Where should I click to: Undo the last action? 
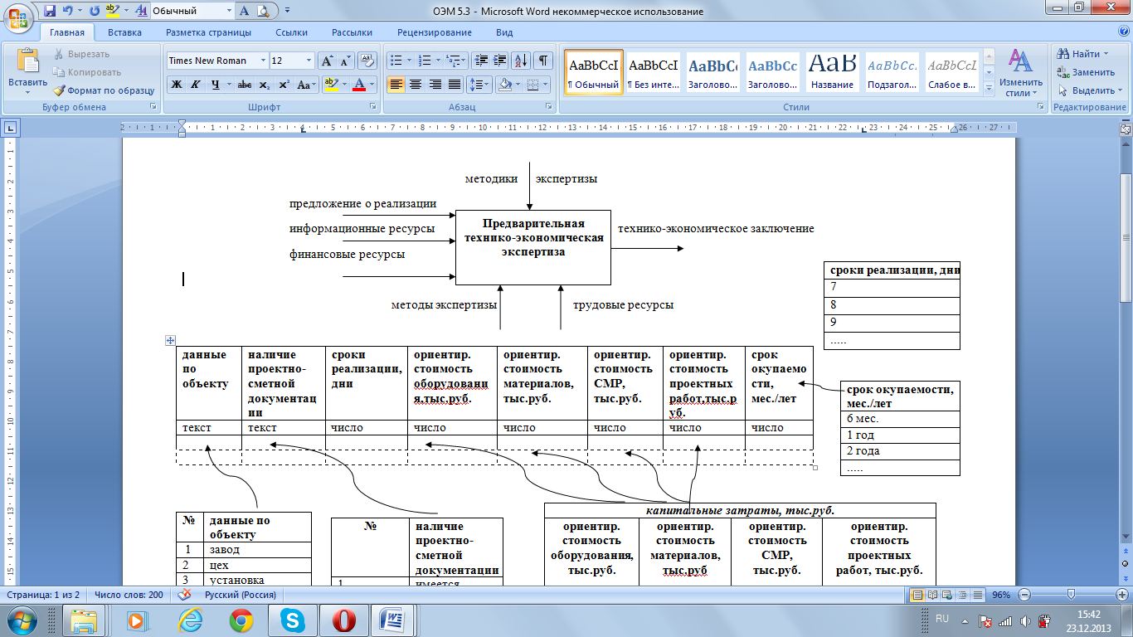(x=66, y=12)
